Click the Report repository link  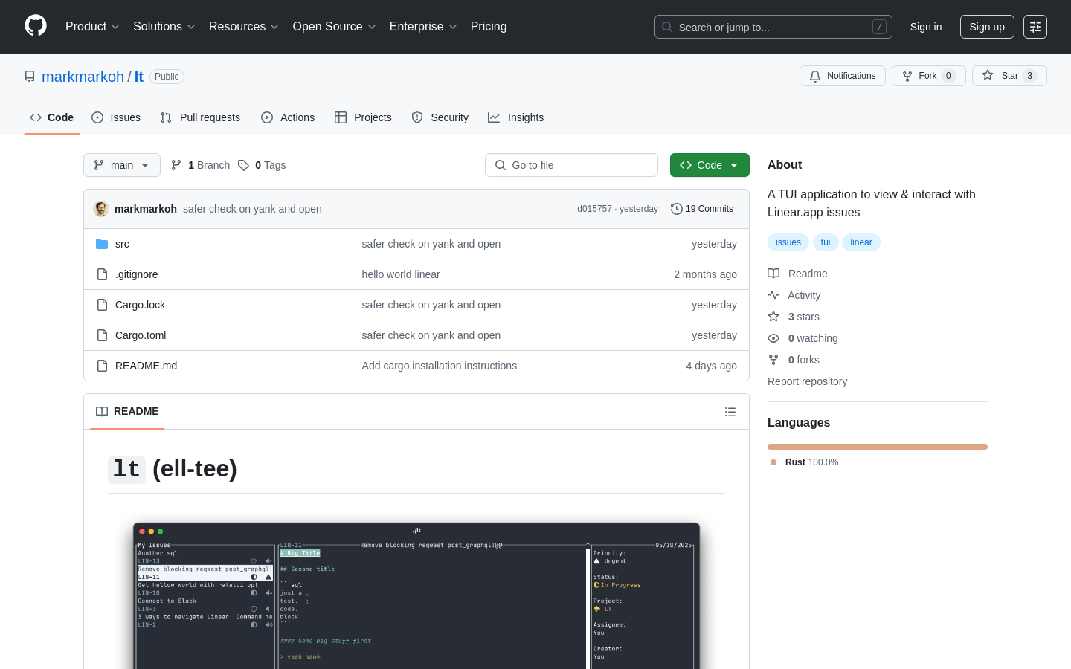(807, 381)
